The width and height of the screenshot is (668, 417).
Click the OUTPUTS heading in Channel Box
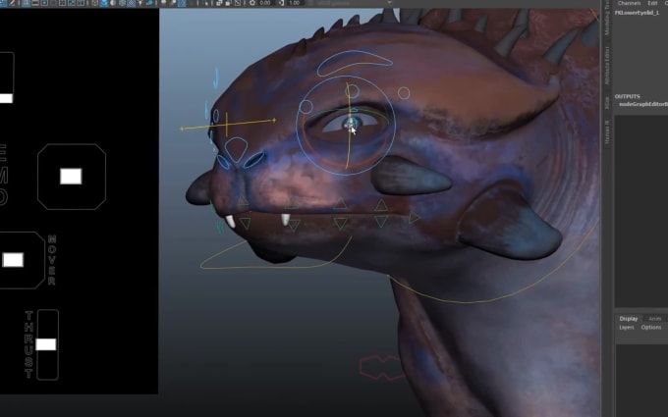[x=627, y=96]
